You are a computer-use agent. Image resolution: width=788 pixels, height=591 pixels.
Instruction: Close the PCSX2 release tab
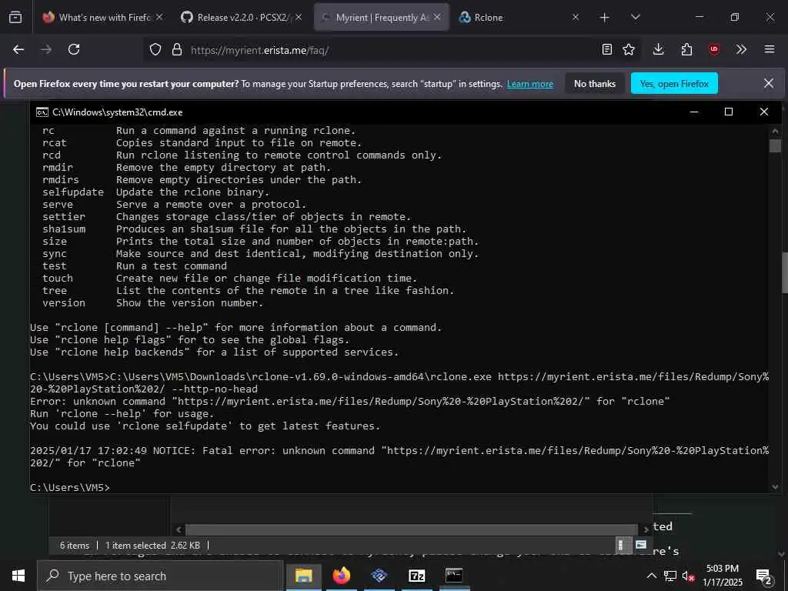(299, 18)
